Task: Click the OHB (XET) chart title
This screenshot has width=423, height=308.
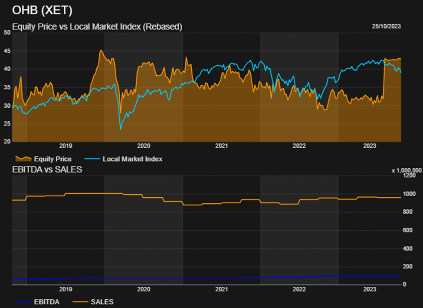Action: pos(43,10)
